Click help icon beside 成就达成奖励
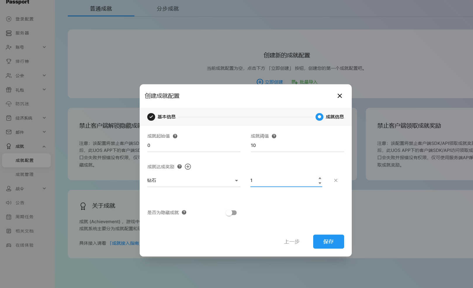The width and height of the screenshot is (473, 288). [179, 166]
